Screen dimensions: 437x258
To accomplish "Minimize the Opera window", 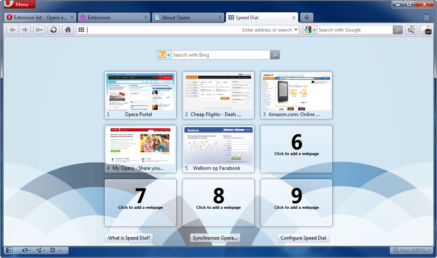I will click(x=398, y=4).
